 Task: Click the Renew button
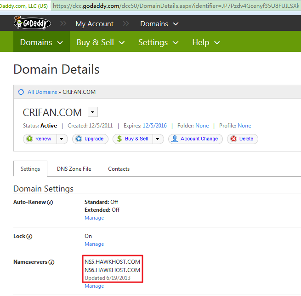[x=40, y=139]
